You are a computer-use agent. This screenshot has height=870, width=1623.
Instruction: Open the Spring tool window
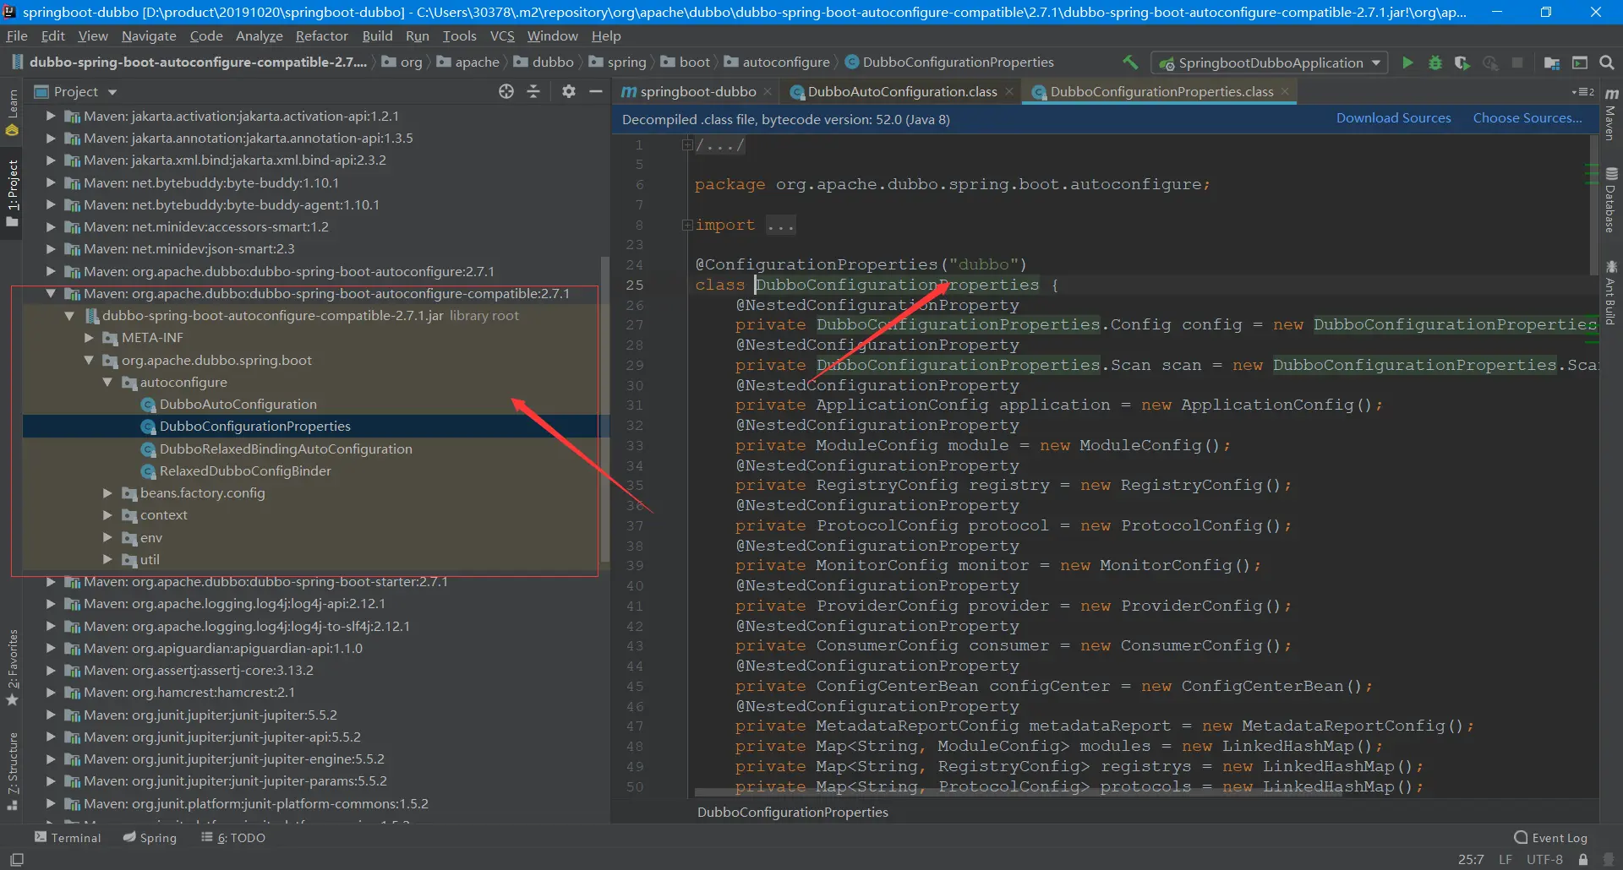pos(150,837)
